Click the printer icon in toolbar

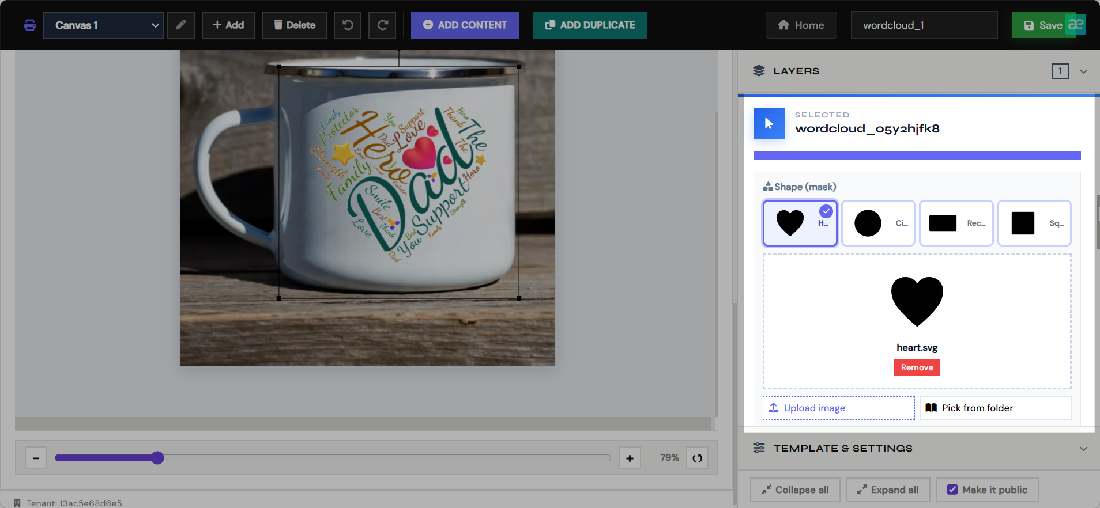[30, 25]
